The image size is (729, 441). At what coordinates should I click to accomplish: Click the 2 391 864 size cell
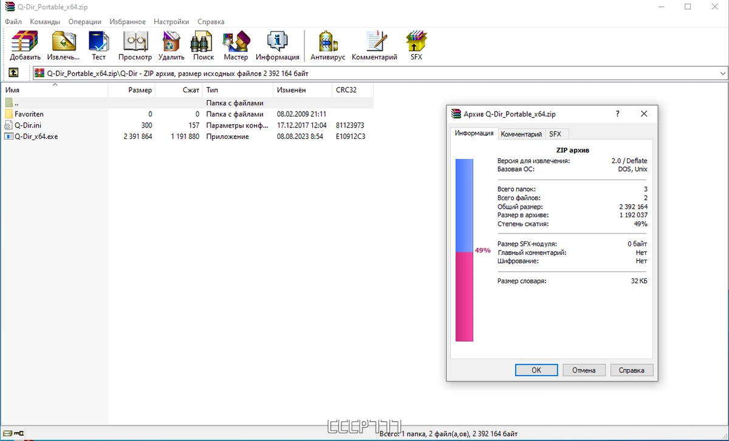click(x=138, y=136)
